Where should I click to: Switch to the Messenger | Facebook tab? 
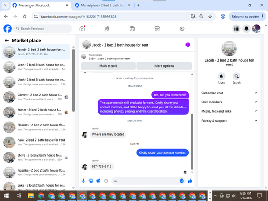(x=40, y=5)
